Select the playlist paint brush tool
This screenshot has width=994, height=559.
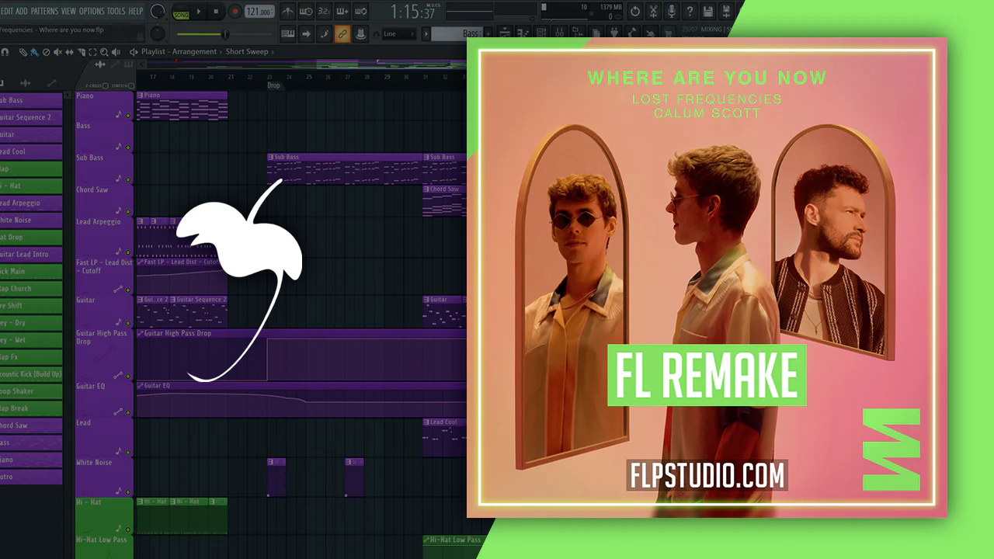click(x=35, y=52)
